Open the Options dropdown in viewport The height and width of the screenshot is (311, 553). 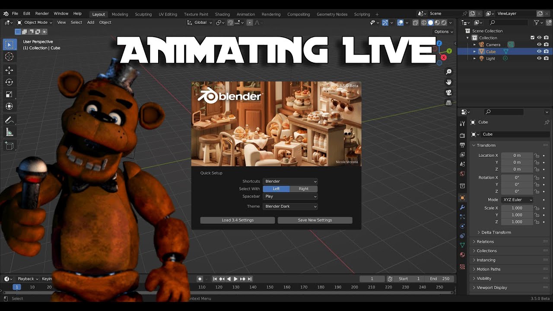(x=444, y=32)
